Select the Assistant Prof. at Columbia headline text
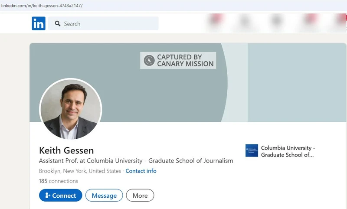Viewport: 347px width, 209px height. [136, 160]
